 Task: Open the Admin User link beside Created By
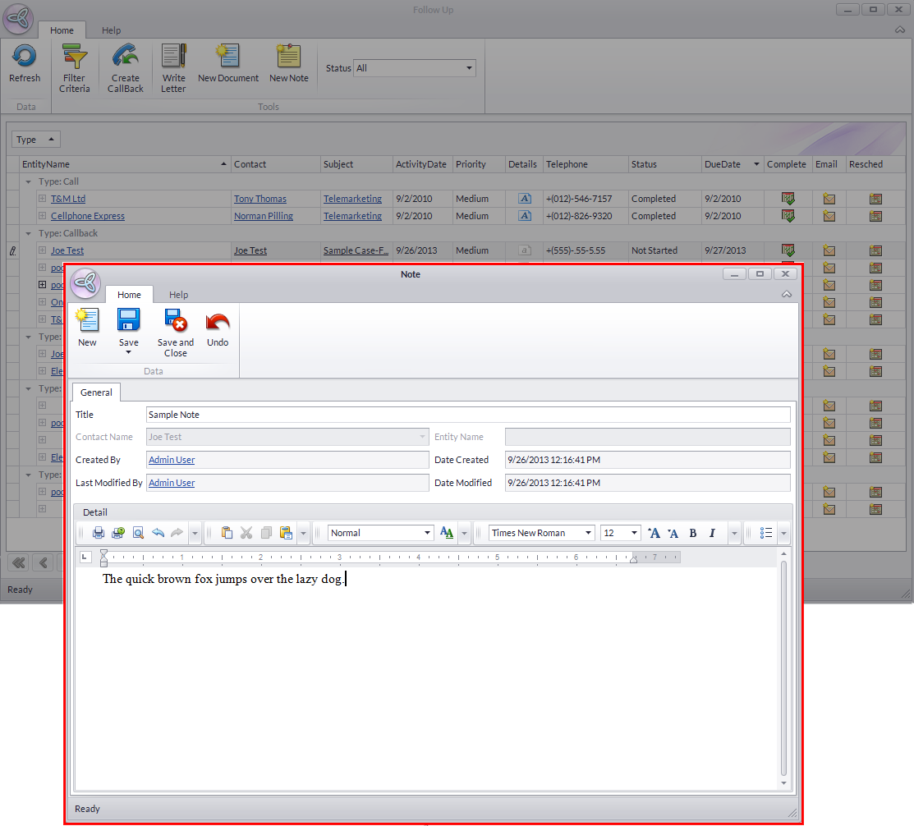(x=172, y=460)
